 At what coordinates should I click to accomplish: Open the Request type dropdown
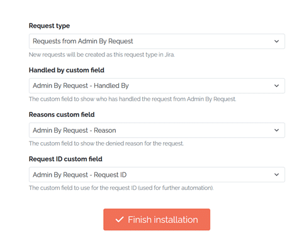click(157, 42)
